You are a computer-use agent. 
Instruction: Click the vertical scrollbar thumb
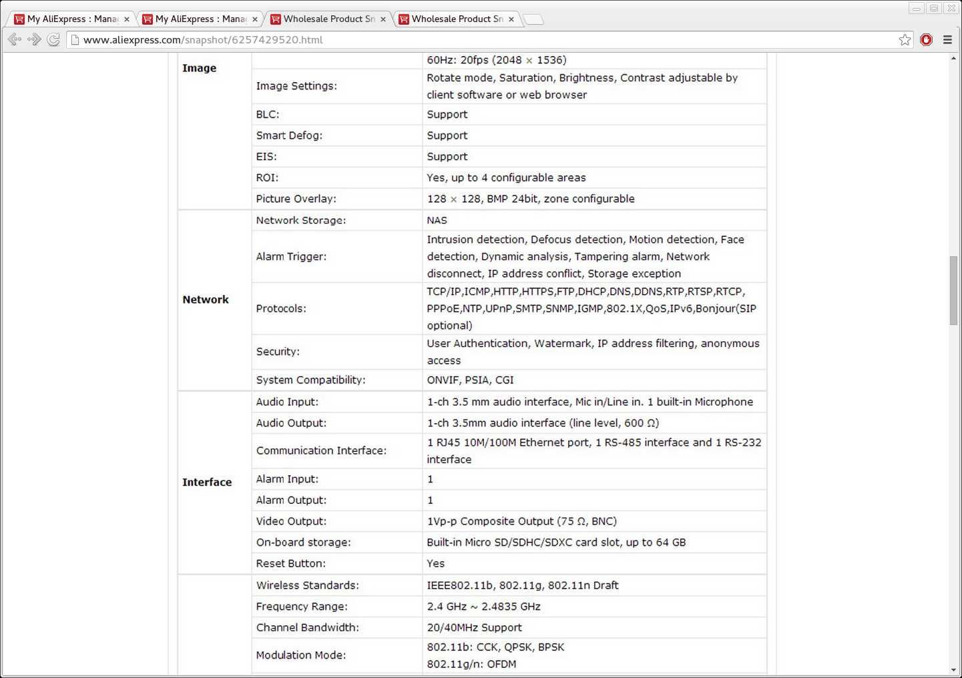953,290
